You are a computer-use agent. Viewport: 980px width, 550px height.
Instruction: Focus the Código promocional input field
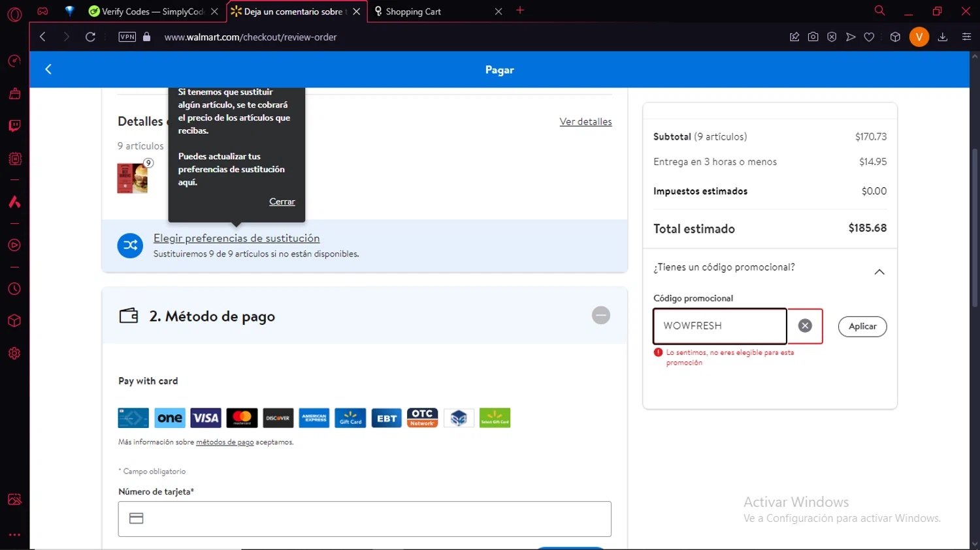pos(720,326)
